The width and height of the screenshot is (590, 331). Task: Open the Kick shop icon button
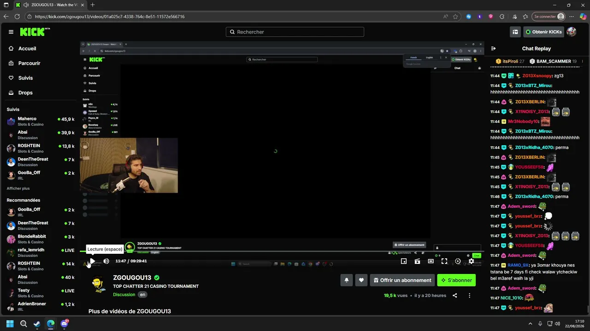515,32
